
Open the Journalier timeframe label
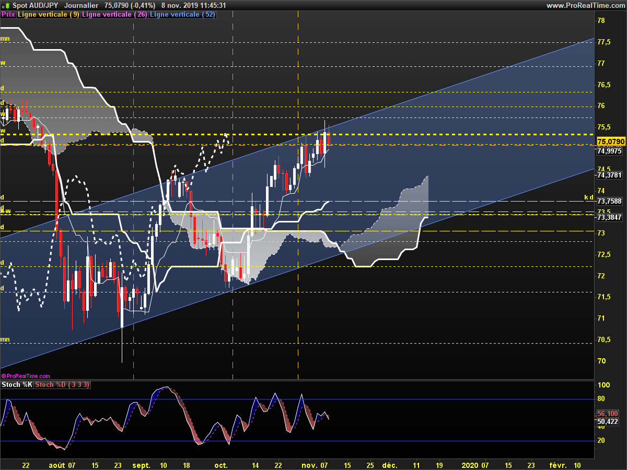(x=81, y=5)
